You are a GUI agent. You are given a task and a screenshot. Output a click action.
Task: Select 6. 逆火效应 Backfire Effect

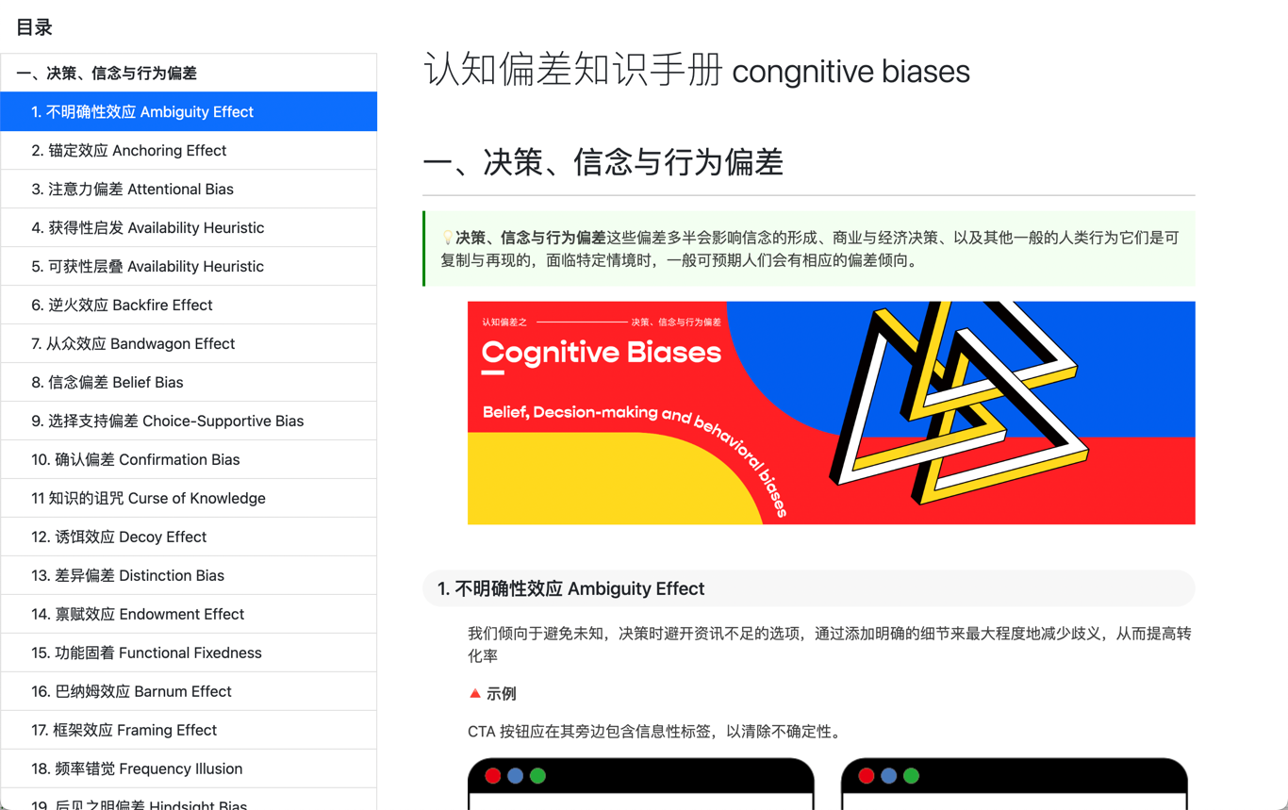coord(189,305)
